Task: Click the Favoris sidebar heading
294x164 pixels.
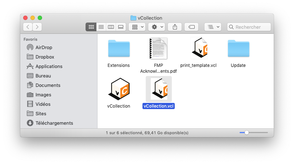Action: tap(30, 39)
